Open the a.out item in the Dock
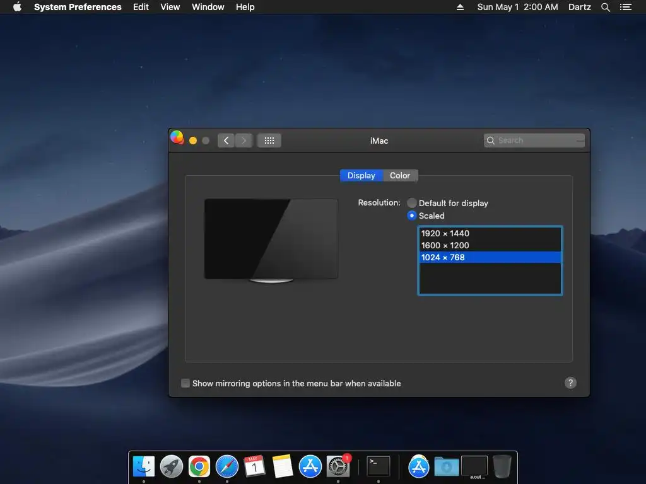Viewport: 646px width, 484px height. click(x=474, y=467)
